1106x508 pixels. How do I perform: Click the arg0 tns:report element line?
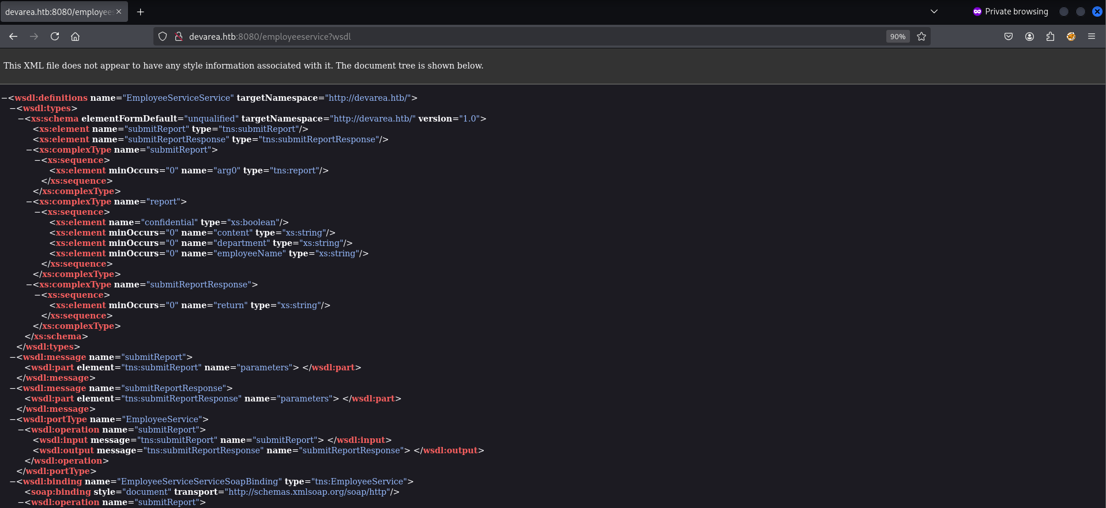(189, 170)
